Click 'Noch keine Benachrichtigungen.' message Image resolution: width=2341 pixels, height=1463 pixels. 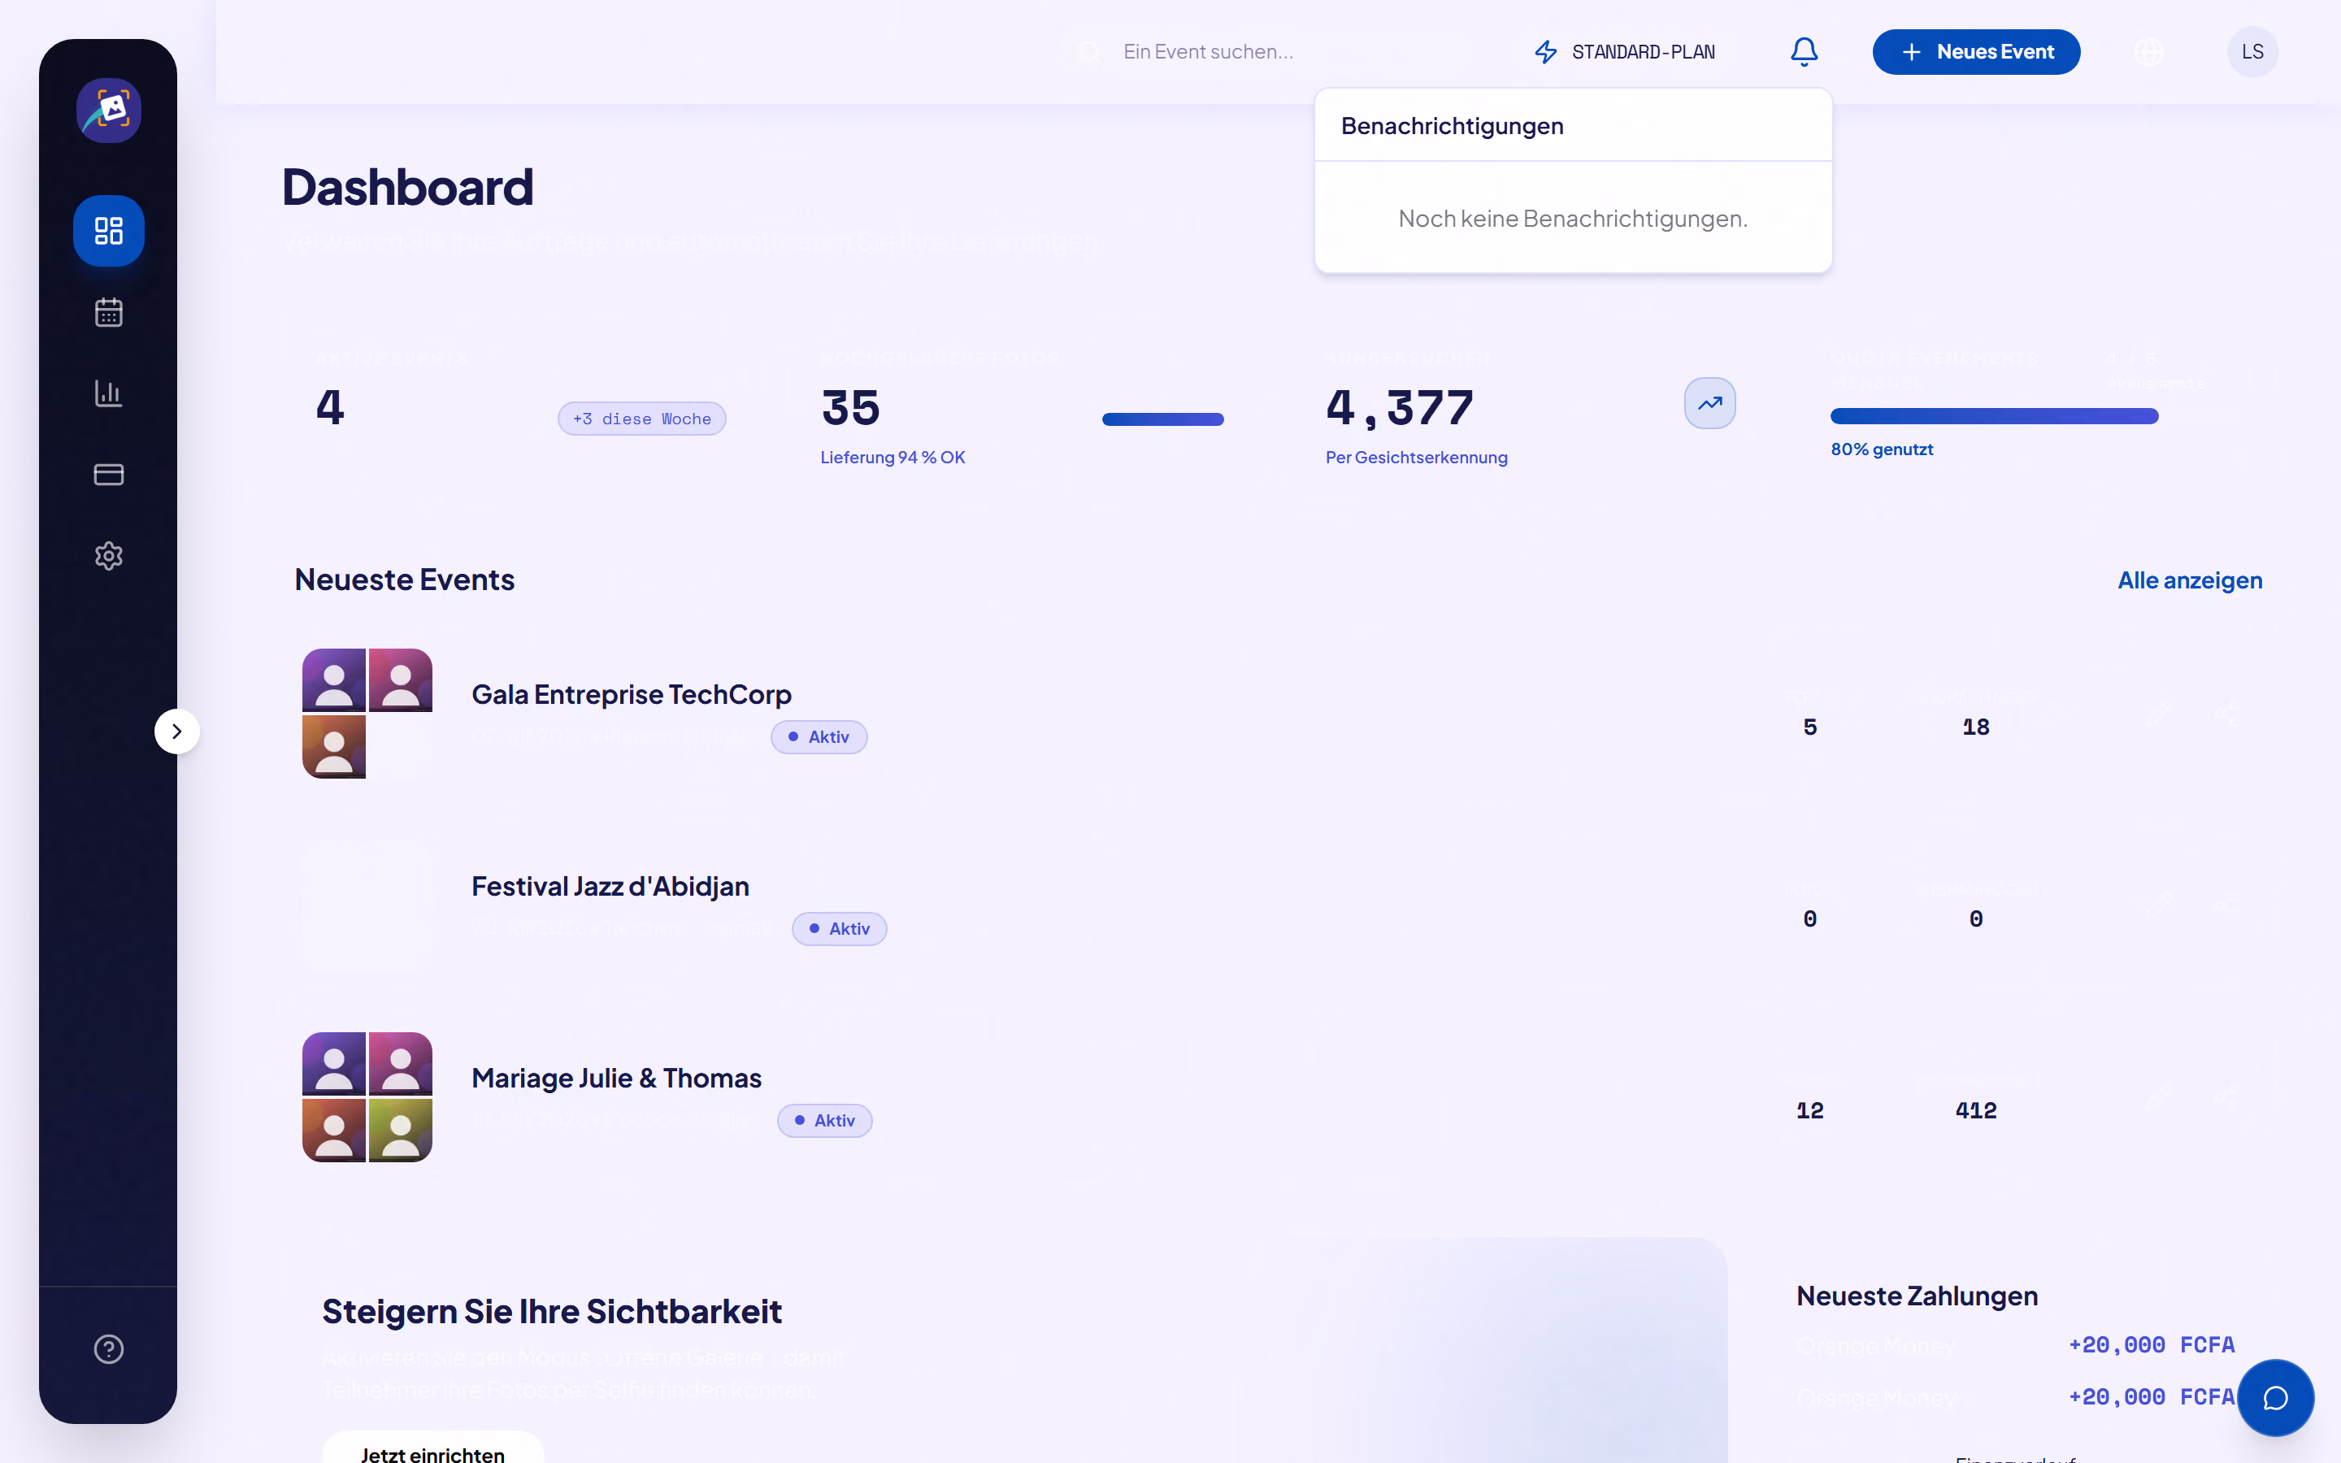pos(1573,219)
